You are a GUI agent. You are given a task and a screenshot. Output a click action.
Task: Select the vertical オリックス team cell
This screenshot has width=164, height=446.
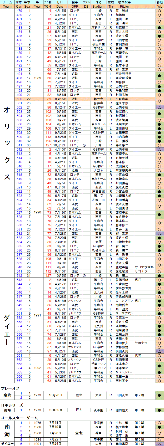(x=7, y=143)
